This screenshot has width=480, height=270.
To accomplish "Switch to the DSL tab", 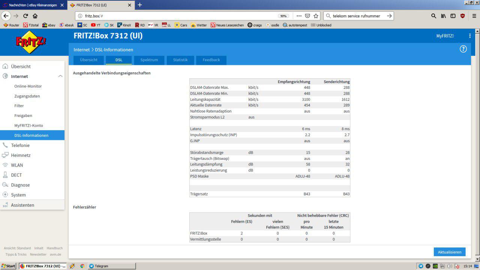I will tap(119, 60).
